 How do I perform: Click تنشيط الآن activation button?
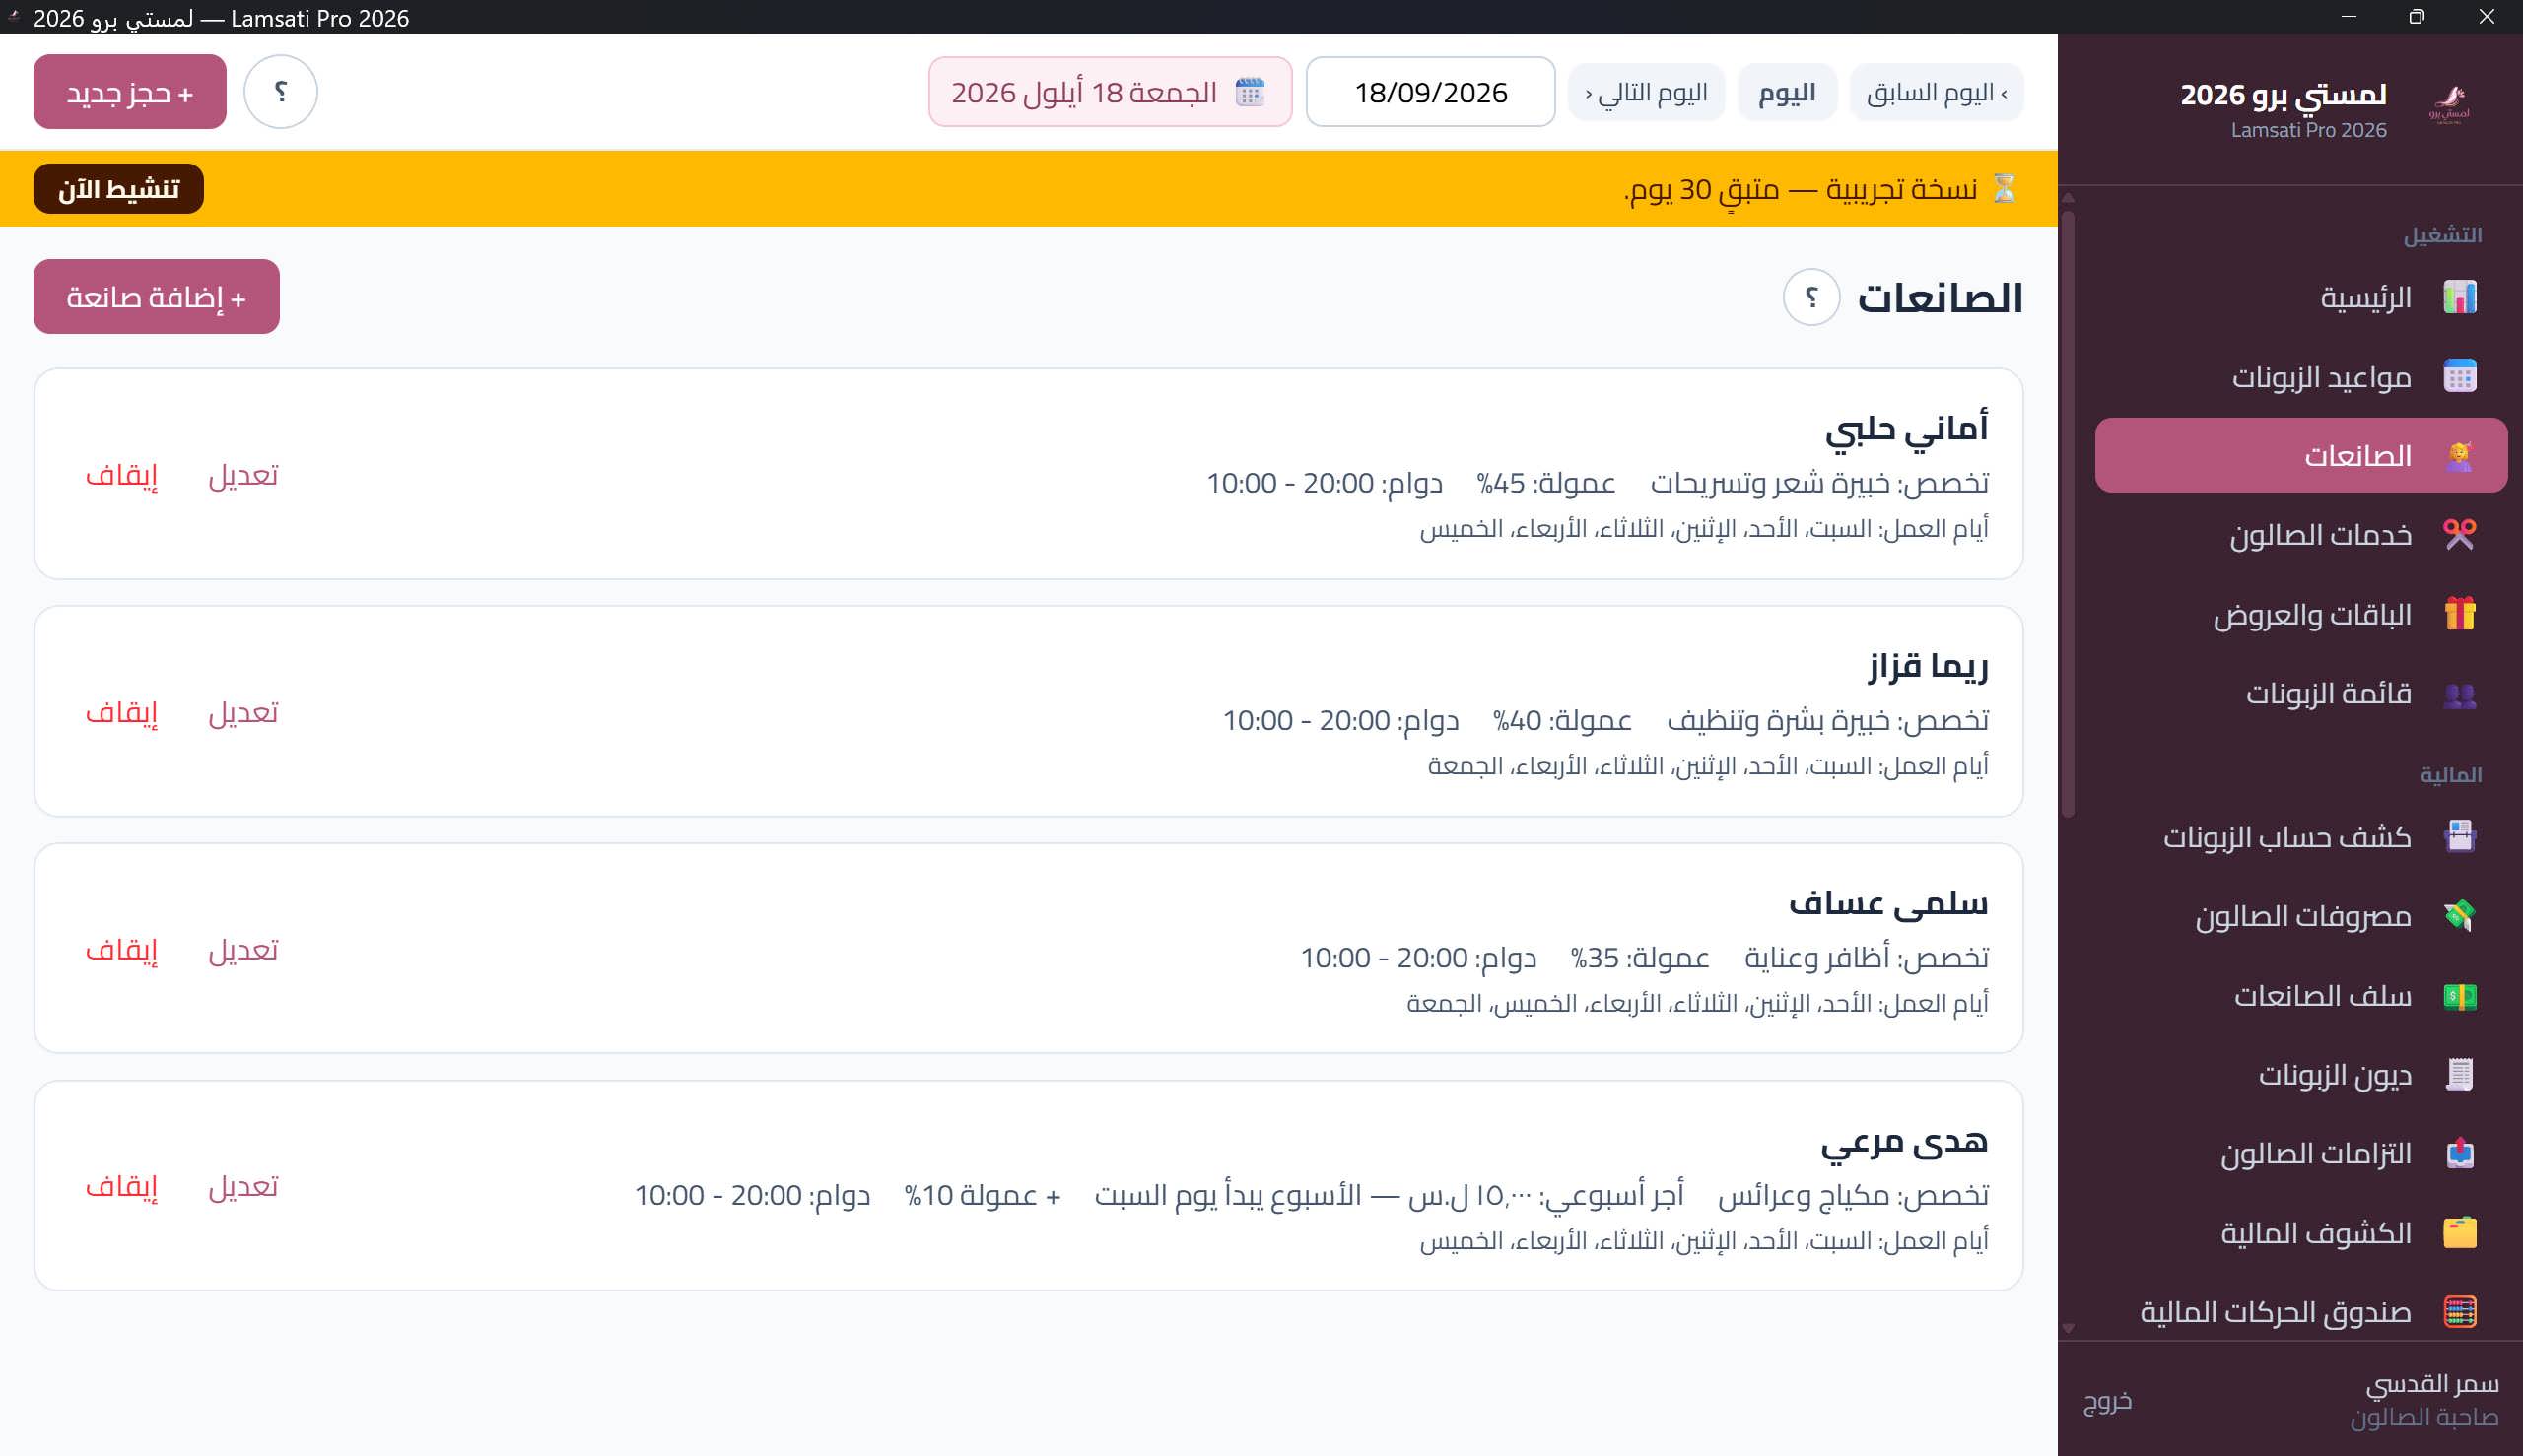click(x=118, y=189)
